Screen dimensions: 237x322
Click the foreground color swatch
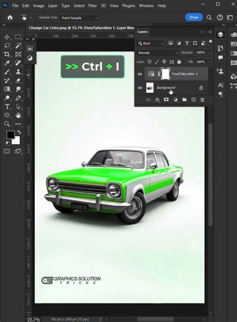tap(10, 135)
